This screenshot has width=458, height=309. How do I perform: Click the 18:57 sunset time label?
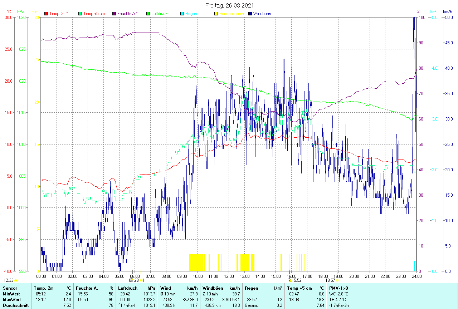click(x=330, y=280)
